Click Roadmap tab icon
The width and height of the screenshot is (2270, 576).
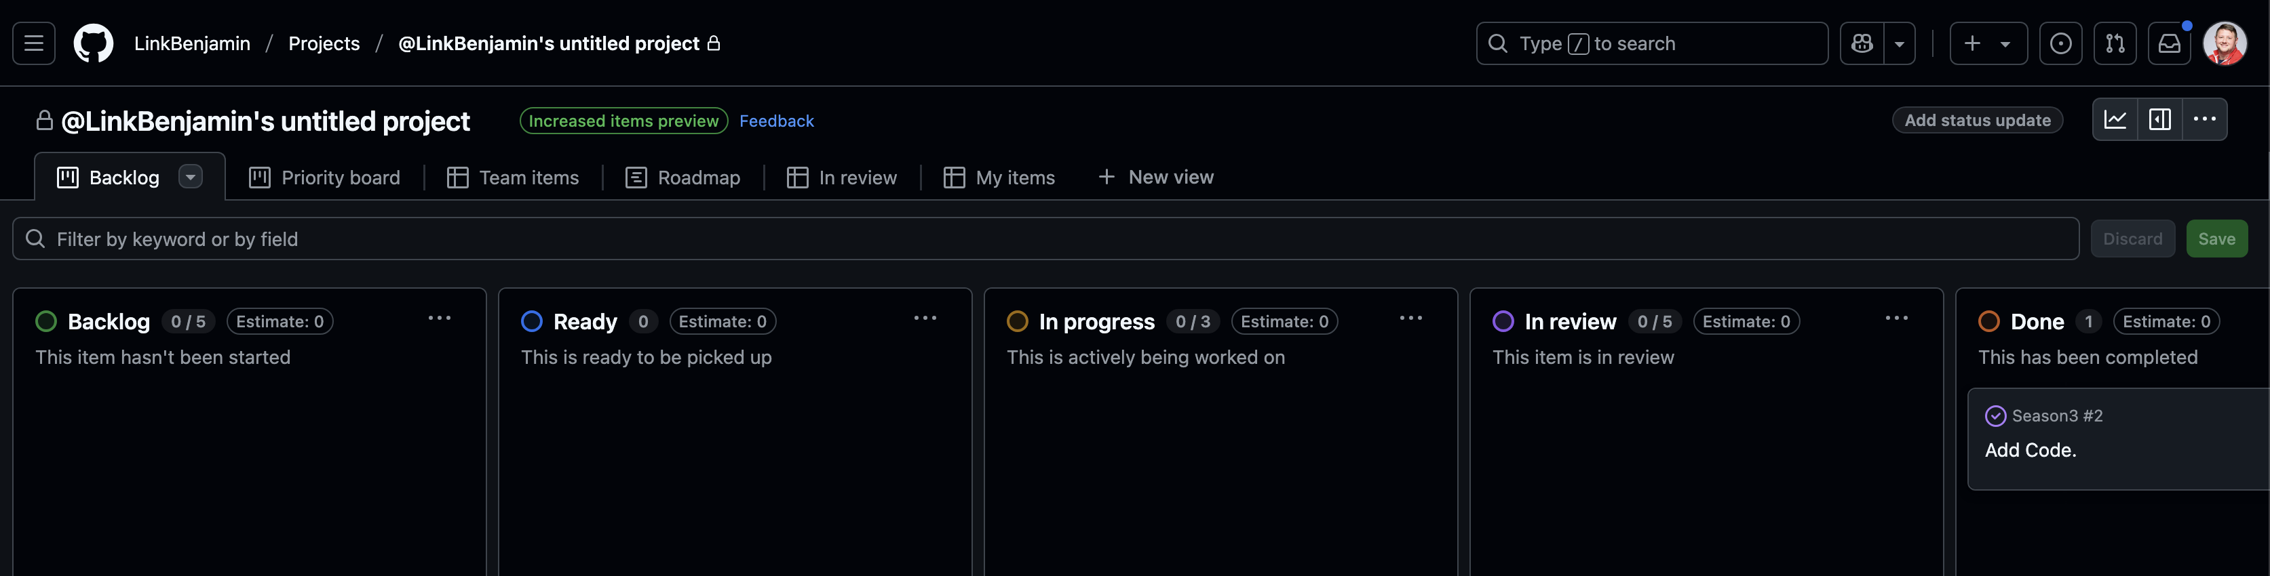click(x=636, y=177)
